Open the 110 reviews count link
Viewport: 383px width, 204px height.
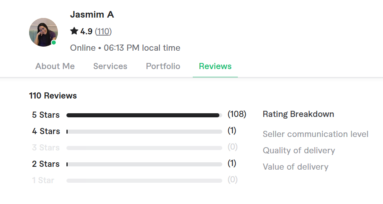pos(103,31)
